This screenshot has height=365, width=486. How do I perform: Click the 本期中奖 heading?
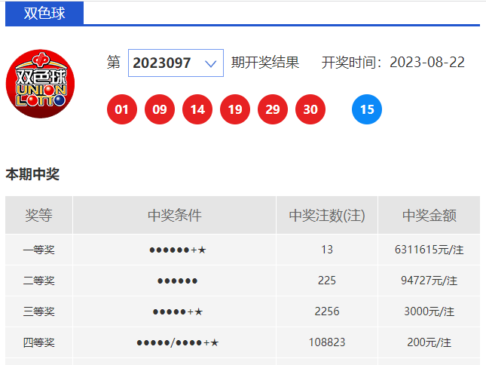[x=32, y=174]
